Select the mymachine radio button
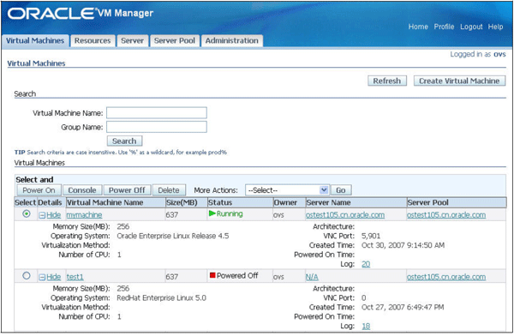This screenshot has height=336, width=514. pyautogui.click(x=27, y=214)
